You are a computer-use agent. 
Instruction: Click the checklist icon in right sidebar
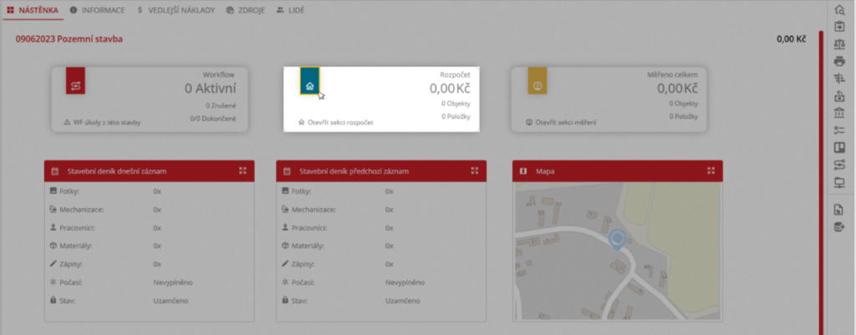840,130
